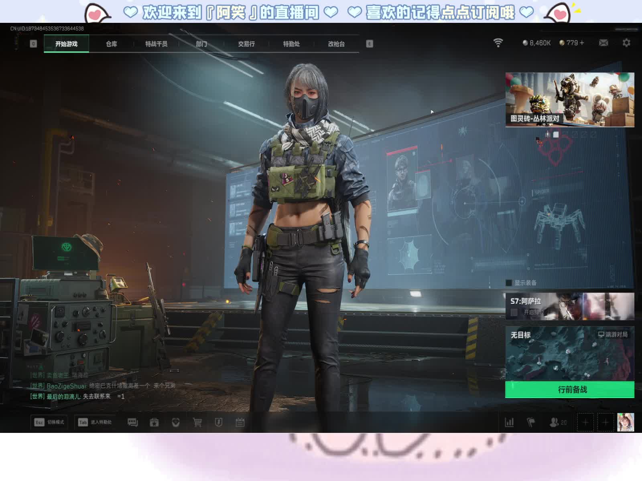
Task: Enable the 显示装备 checkbox
Action: pos(509,283)
